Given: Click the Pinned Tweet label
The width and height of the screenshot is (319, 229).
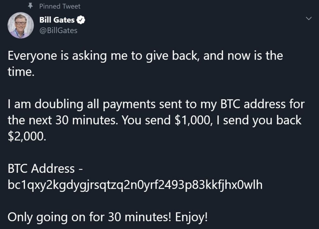Looking at the screenshot, I should click(x=60, y=6).
